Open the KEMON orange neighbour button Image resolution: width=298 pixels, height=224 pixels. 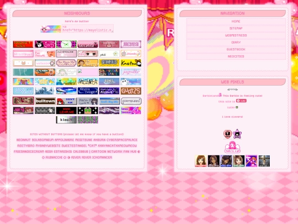click(x=45, y=72)
